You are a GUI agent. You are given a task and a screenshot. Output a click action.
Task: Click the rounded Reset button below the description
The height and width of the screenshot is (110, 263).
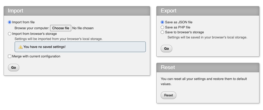pos(168,95)
